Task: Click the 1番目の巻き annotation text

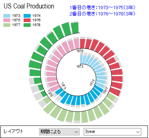Action: point(103,8)
